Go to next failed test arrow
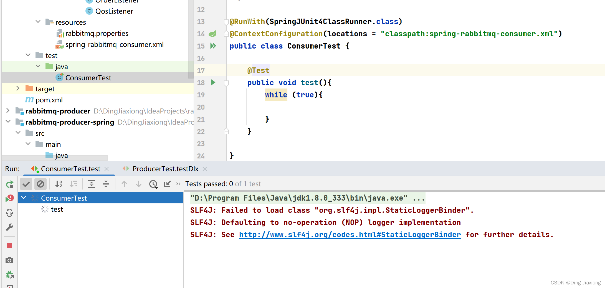The height and width of the screenshot is (288, 605). click(139, 184)
